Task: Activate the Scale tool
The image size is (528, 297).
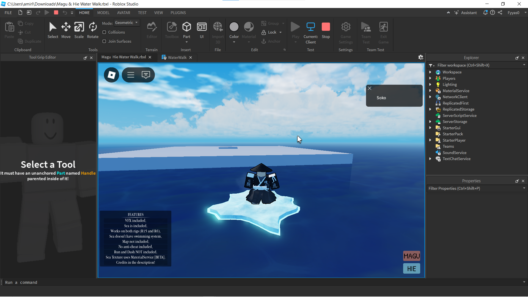Action: [x=79, y=30]
